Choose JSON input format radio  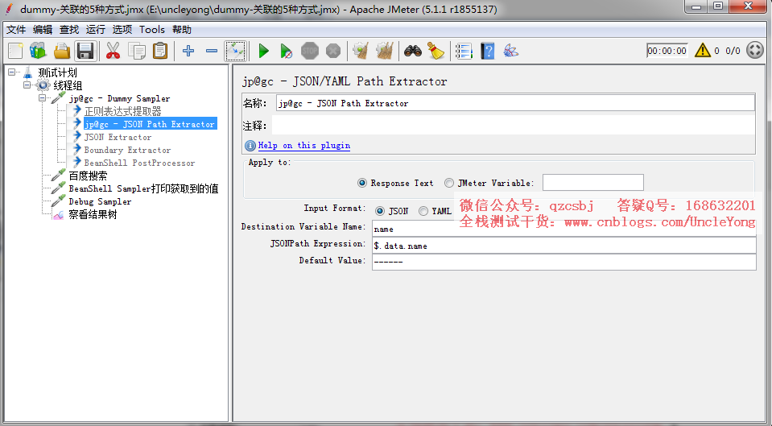click(380, 211)
